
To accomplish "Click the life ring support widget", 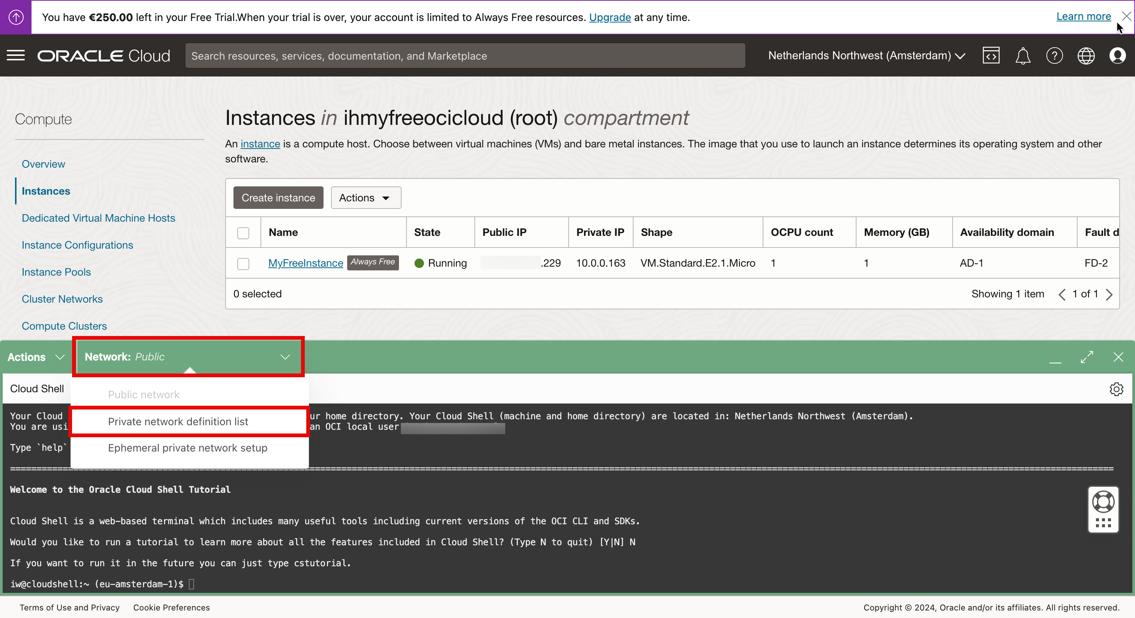I will [1103, 502].
